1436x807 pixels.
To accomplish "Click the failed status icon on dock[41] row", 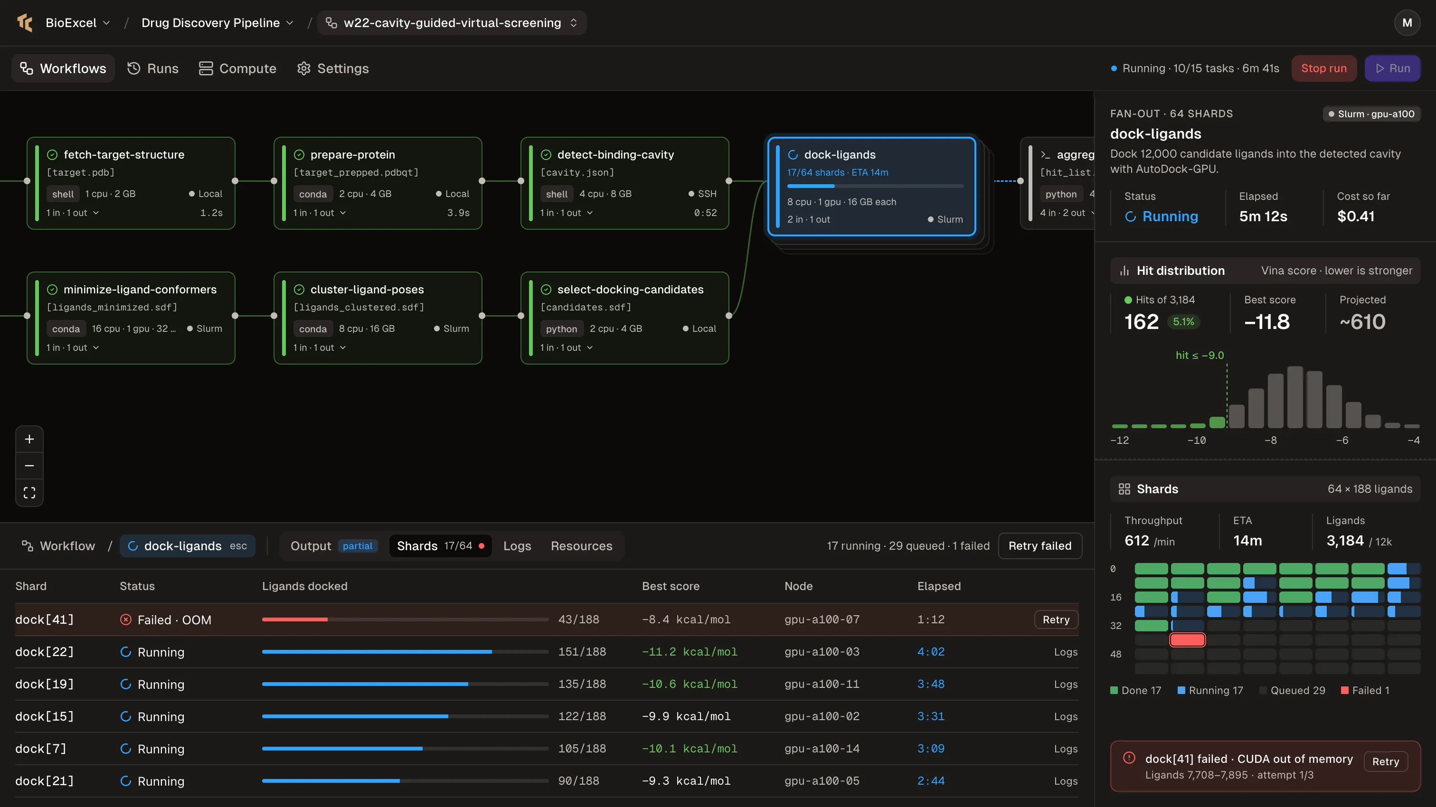I will (126, 620).
